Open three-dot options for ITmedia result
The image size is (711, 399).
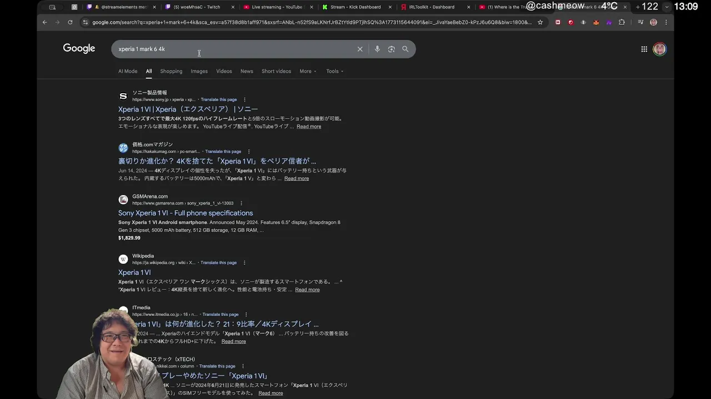tap(246, 314)
